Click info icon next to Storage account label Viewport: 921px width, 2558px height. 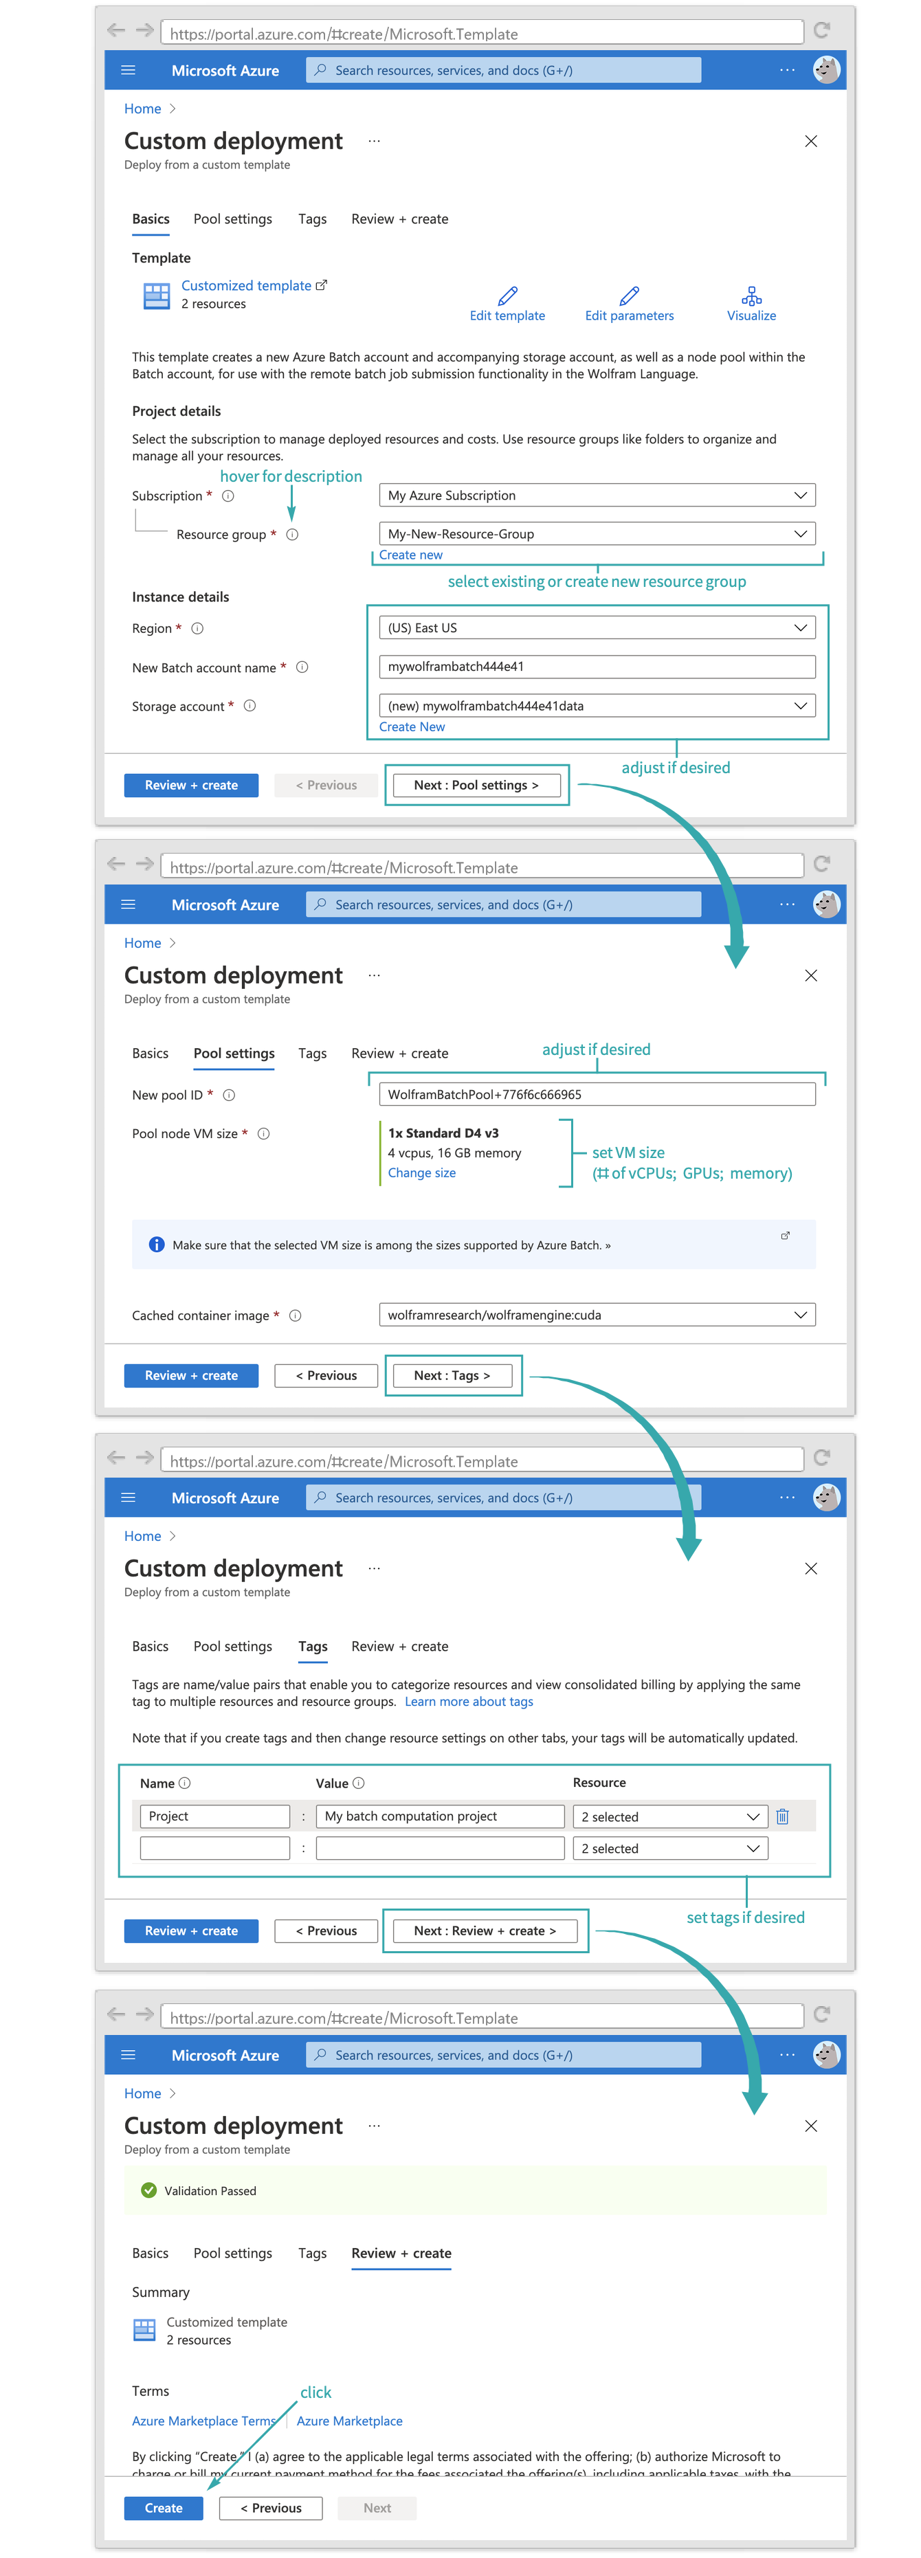250,706
